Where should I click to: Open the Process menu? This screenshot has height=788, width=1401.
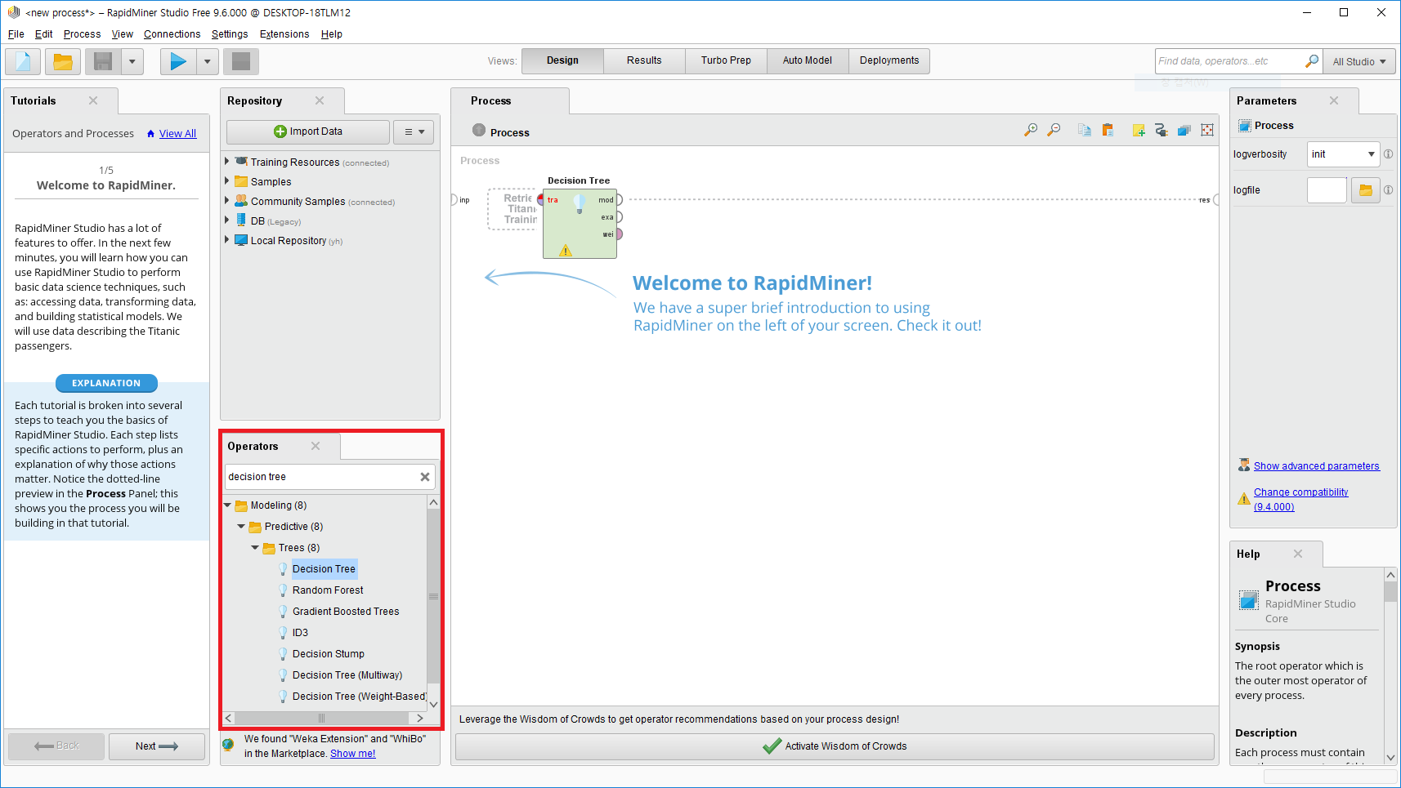82,34
